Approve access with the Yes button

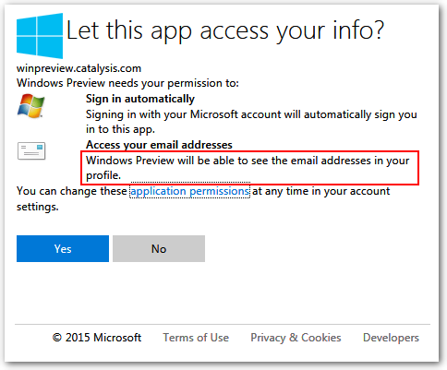coord(63,248)
